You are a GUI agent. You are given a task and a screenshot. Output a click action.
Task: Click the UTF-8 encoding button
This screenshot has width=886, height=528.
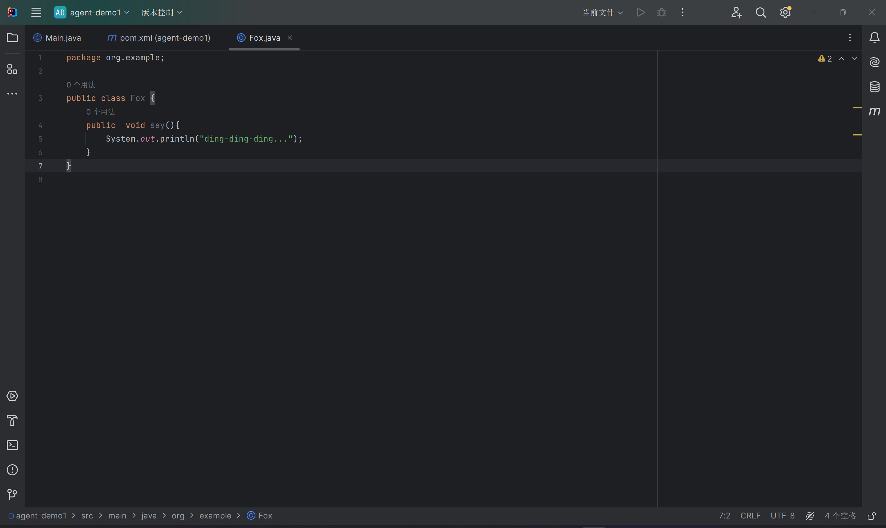(782, 516)
